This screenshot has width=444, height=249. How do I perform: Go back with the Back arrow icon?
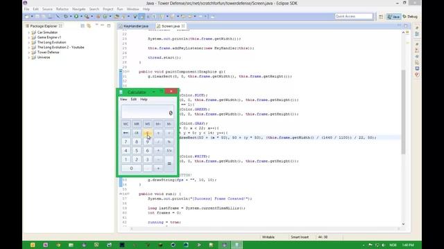coord(190,17)
